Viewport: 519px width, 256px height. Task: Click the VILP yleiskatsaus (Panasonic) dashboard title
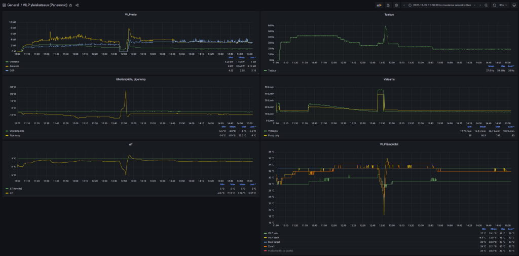(x=45, y=5)
